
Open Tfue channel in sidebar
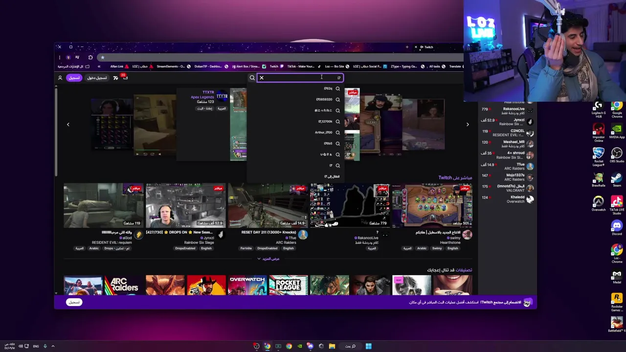pos(507,166)
